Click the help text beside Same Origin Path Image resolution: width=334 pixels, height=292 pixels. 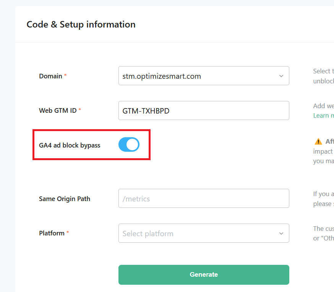(323, 199)
